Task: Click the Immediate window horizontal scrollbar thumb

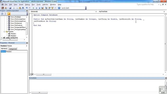Action: click(39, 92)
